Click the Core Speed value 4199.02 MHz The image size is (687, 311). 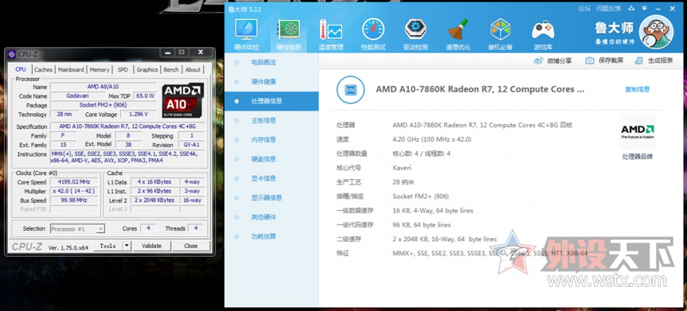(73, 182)
